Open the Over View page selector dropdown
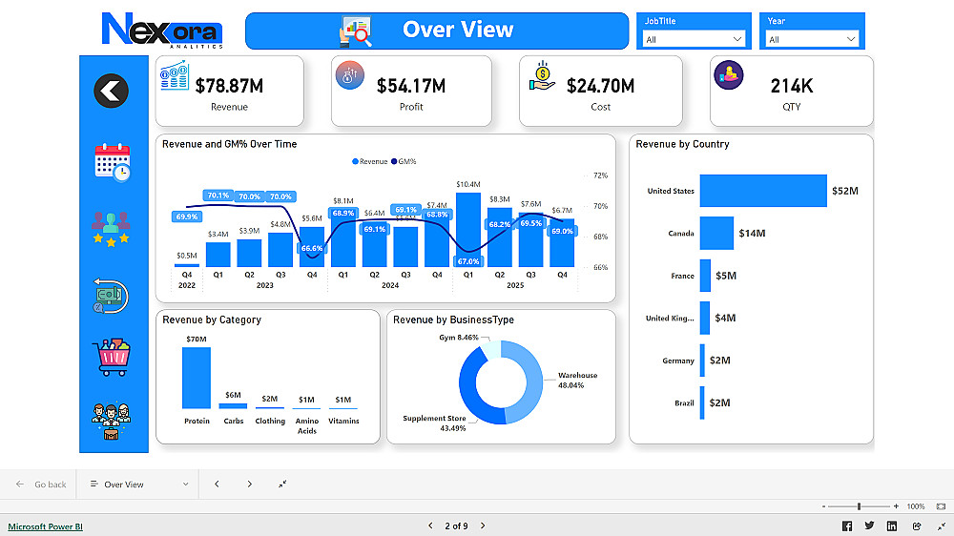The height and width of the screenshot is (536, 954). tap(138, 484)
